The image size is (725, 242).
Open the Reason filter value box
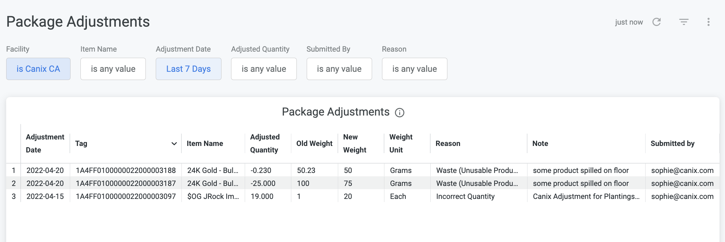pos(415,69)
